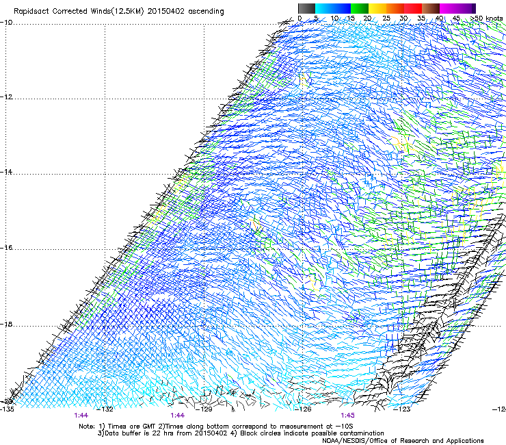Image resolution: width=506 pixels, height=445 pixels.
Task: Click the 'NOAA/NESDIS/Office of Research and Applications' credit
Action: click(x=403, y=441)
